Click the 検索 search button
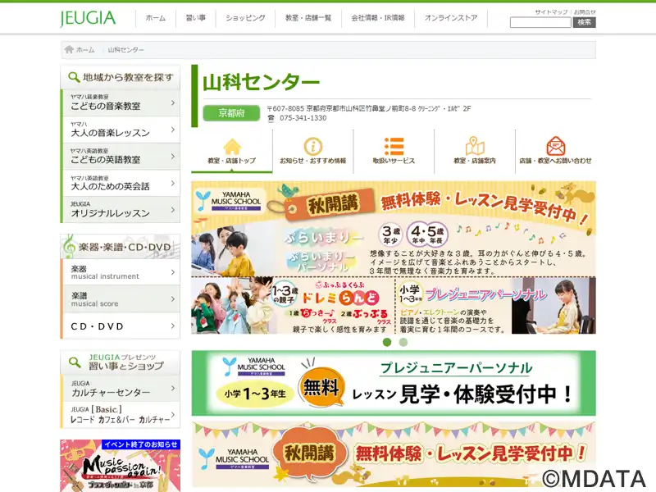The width and height of the screenshot is (656, 492). pos(584,23)
